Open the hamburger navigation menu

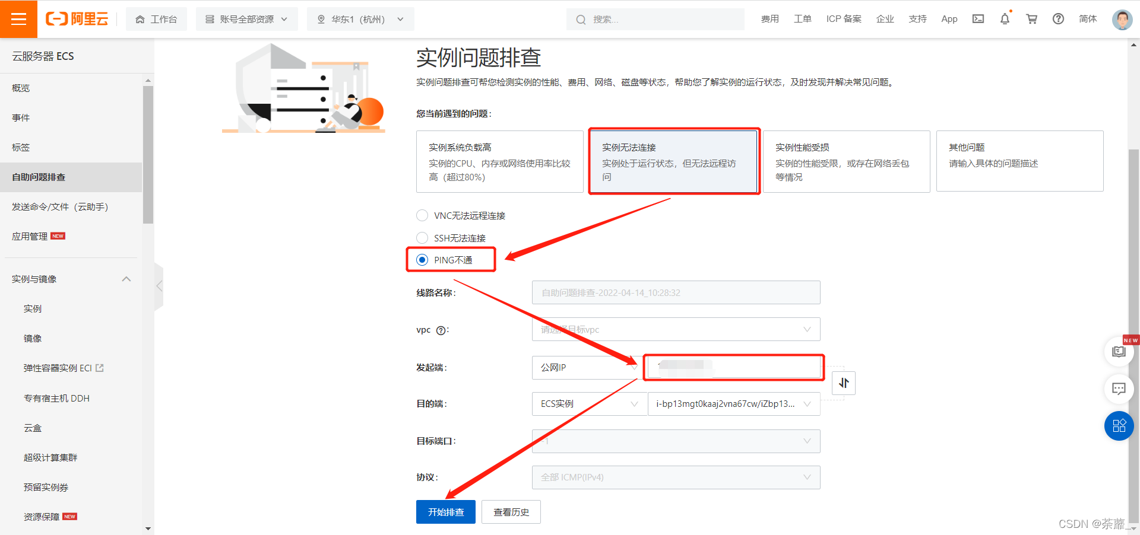pos(18,18)
